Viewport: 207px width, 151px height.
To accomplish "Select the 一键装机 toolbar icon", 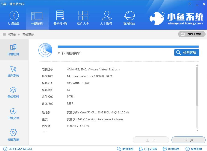I will [x=37, y=18].
